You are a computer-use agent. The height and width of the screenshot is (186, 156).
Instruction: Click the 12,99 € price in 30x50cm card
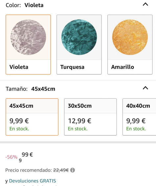coord(79,121)
